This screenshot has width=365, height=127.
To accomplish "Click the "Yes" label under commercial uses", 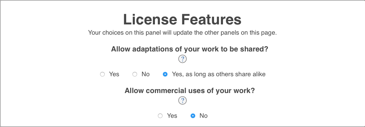I will pos(172,115).
